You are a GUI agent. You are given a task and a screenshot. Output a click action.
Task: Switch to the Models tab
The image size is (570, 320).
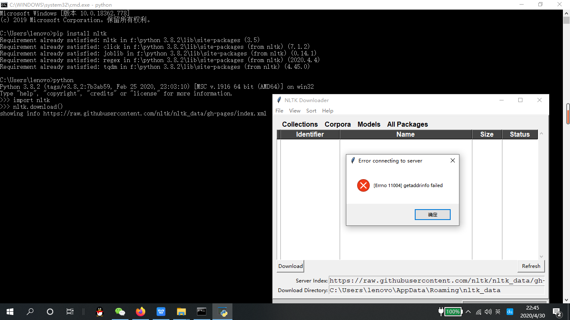(369, 124)
